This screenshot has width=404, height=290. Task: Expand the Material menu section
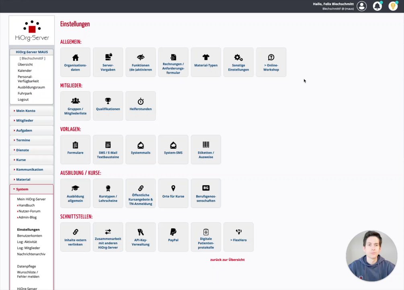point(31,180)
